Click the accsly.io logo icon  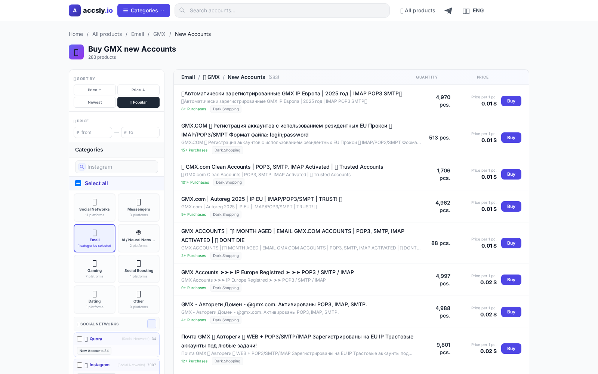pos(75,10)
